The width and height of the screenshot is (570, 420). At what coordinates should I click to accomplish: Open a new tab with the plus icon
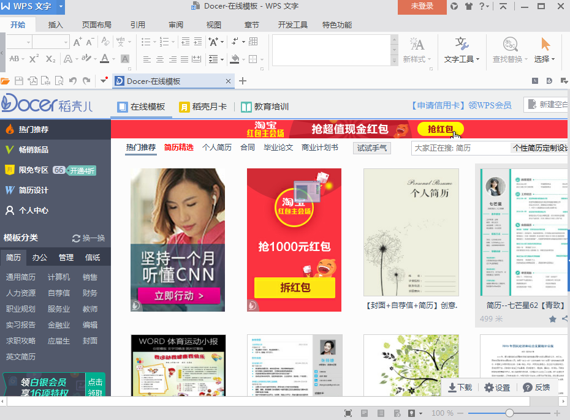243,81
